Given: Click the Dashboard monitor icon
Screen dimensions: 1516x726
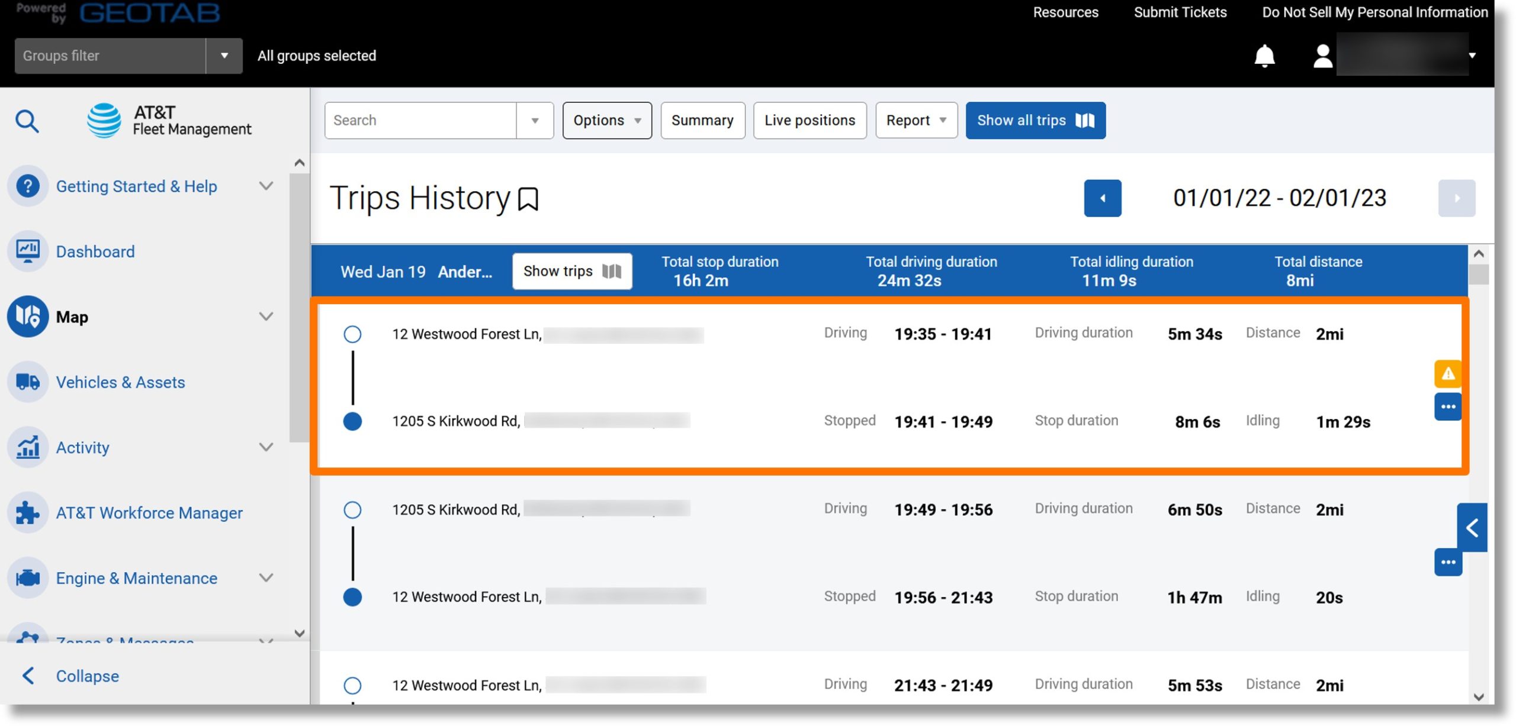Looking at the screenshot, I should (x=28, y=251).
